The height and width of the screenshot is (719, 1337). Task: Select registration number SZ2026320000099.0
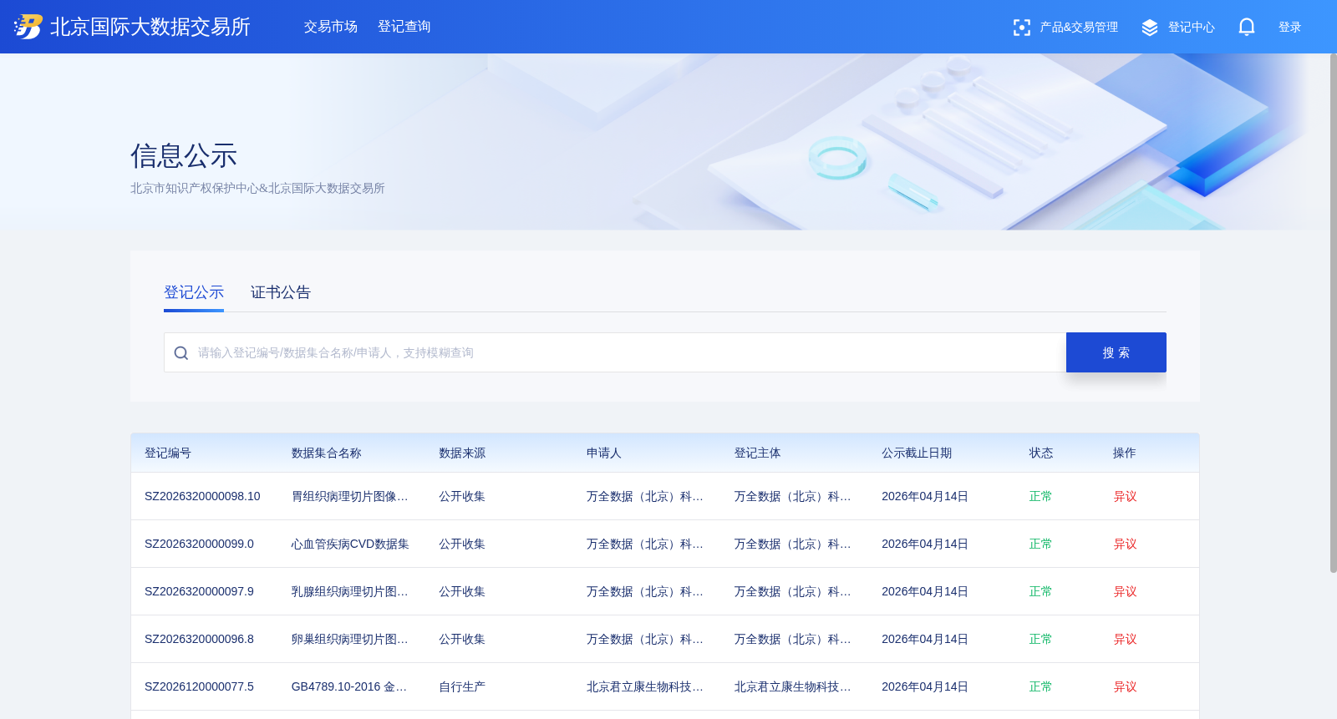(199, 544)
